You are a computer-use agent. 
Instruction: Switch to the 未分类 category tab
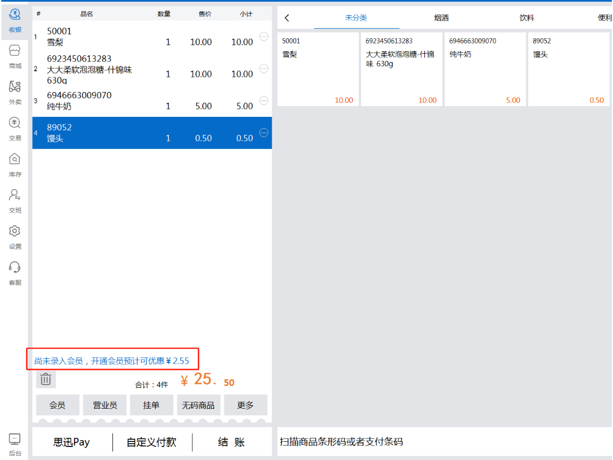point(356,18)
